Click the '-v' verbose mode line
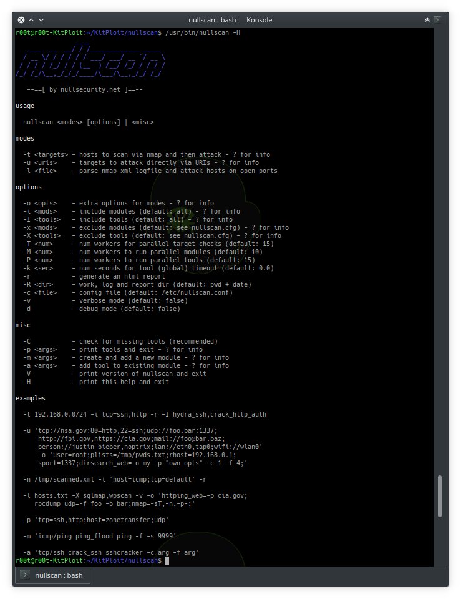Image resolution: width=461 pixels, height=599 pixels. (105, 300)
